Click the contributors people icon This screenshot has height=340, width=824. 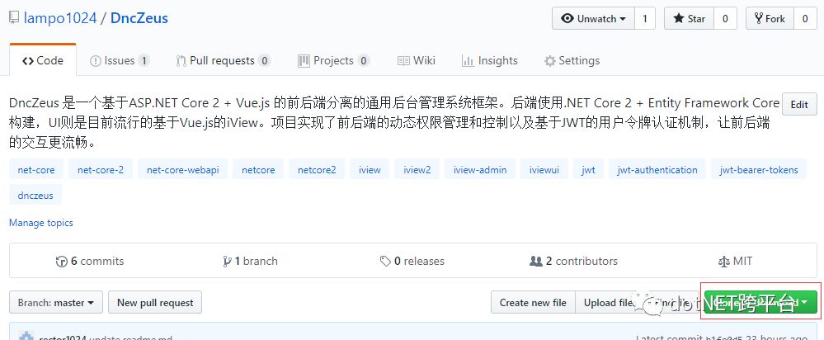click(x=536, y=261)
